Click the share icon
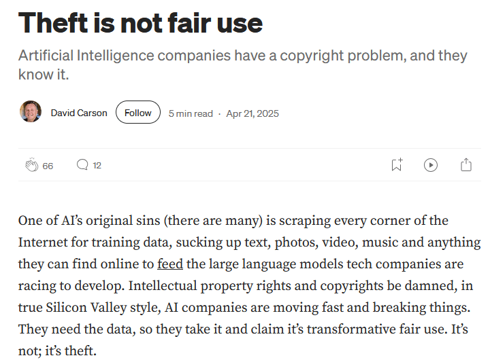This screenshot has width=490, height=360. 466,164
